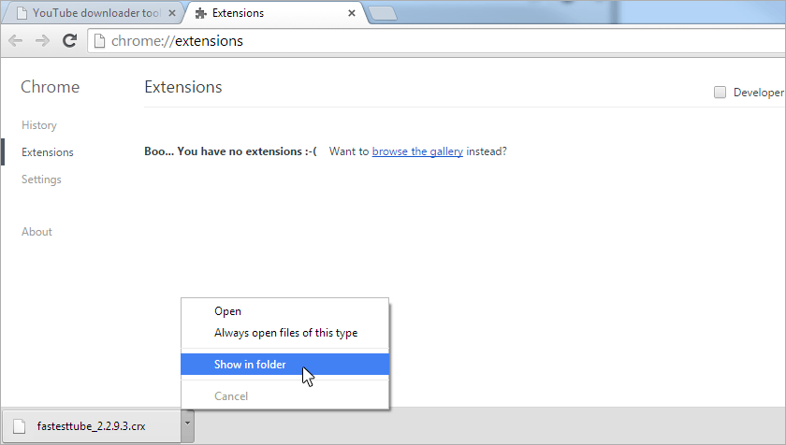Collapse the download item options arrow
The width and height of the screenshot is (786, 445).
[188, 424]
